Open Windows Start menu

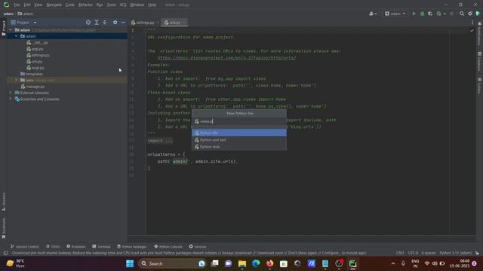tap(130, 263)
